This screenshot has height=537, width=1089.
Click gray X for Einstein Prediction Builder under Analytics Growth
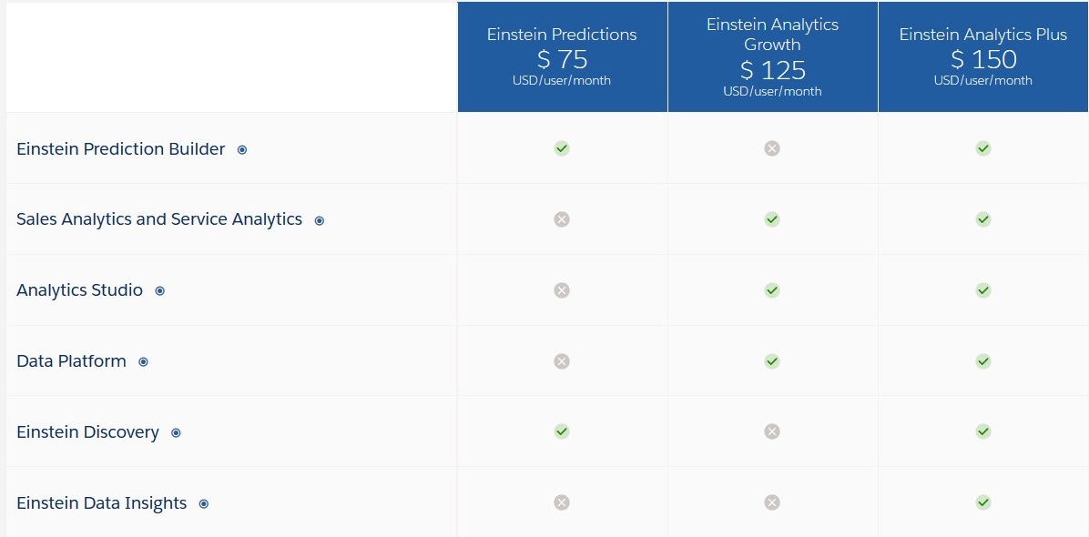[772, 148]
